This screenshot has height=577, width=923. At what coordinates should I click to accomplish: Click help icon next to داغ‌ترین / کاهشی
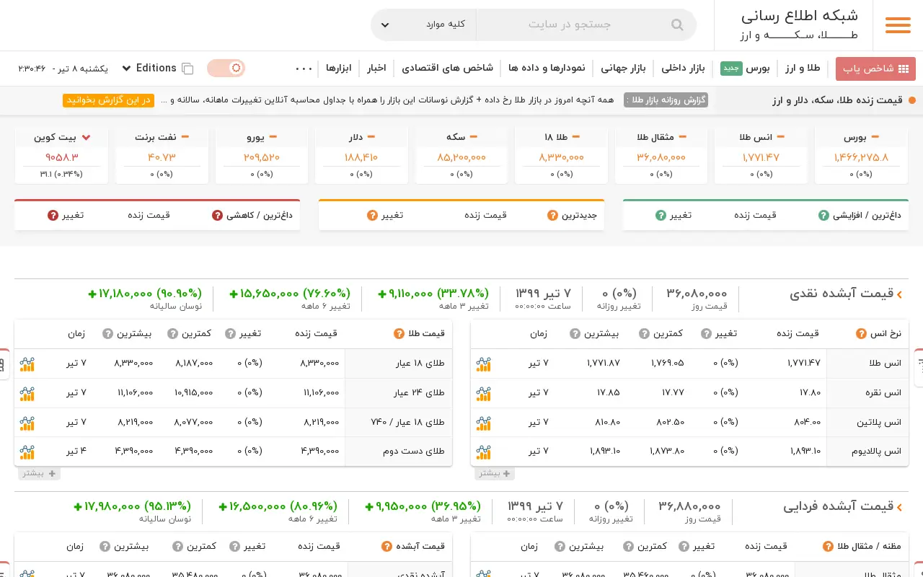click(x=217, y=215)
